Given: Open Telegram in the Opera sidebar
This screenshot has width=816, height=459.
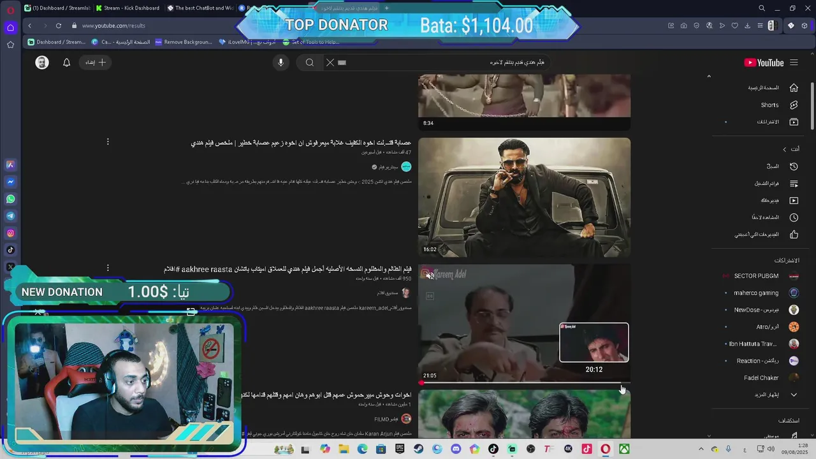Looking at the screenshot, I should coord(10,216).
